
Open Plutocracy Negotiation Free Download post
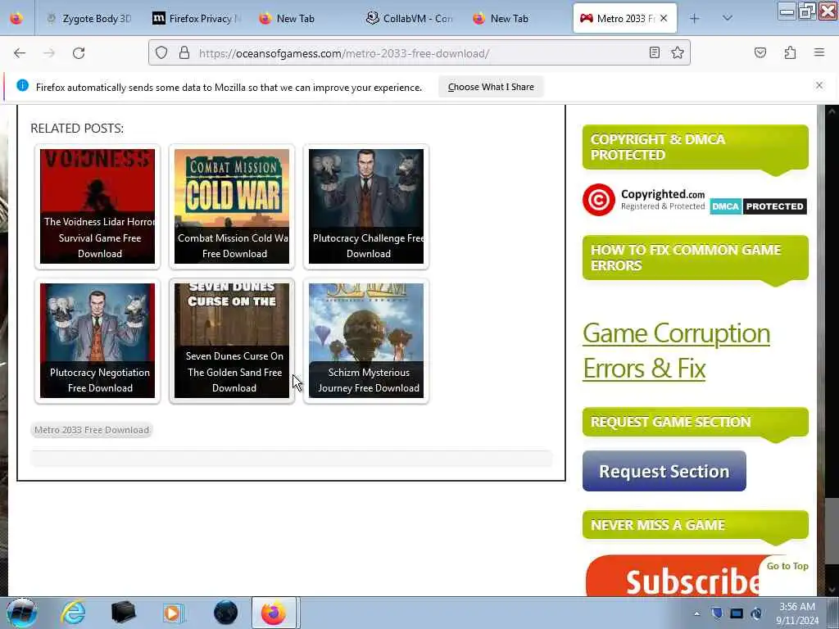pyautogui.click(x=98, y=341)
